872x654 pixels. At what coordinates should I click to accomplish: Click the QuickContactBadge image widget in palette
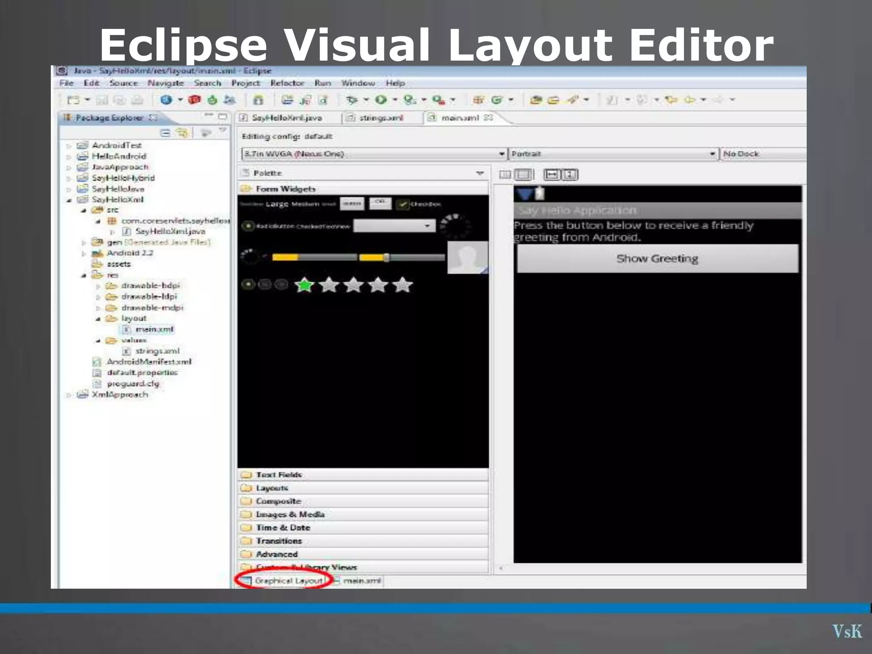(468, 257)
